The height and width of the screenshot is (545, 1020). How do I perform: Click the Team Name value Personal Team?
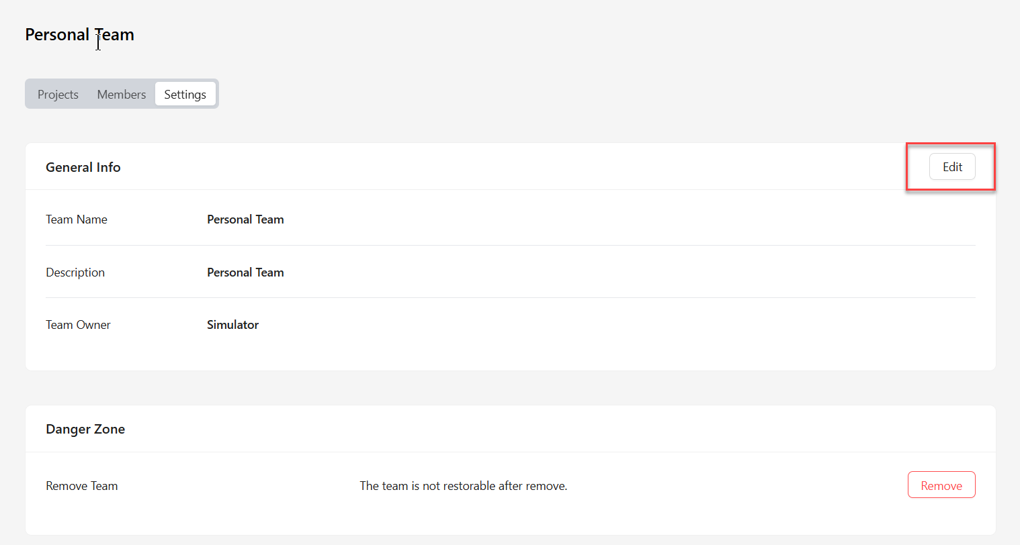coord(245,219)
